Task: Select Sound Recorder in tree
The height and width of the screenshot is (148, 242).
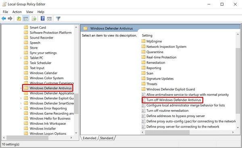Action: tap(42, 38)
